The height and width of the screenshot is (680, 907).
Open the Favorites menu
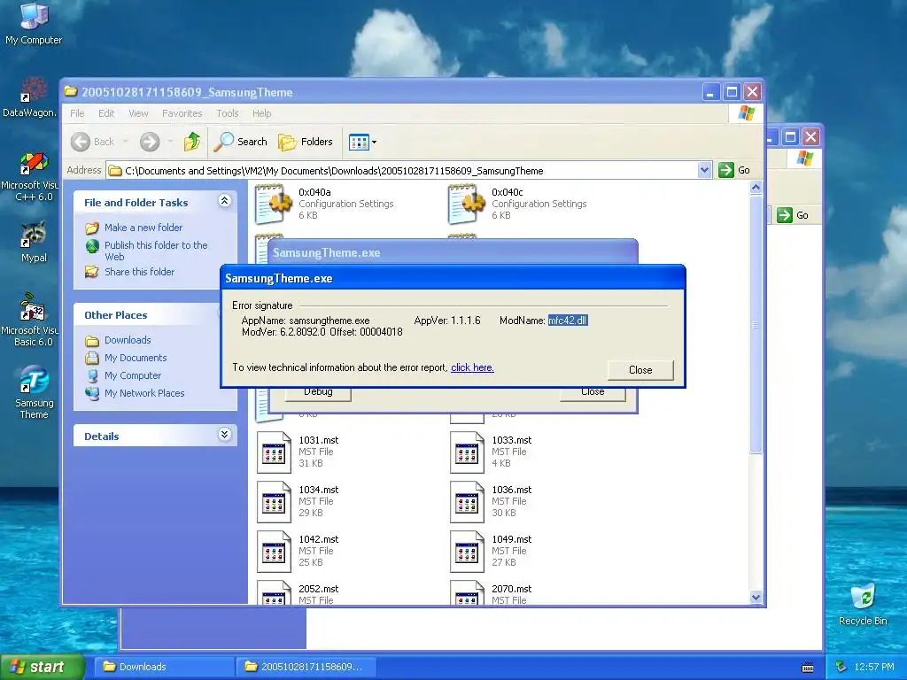(182, 113)
